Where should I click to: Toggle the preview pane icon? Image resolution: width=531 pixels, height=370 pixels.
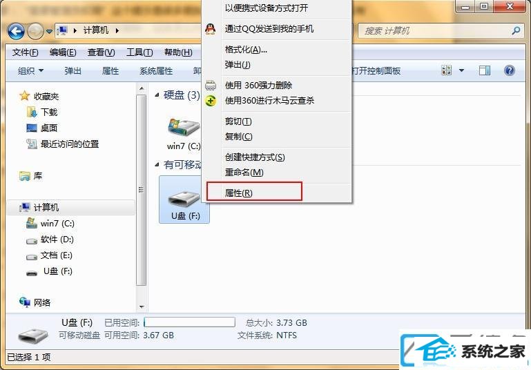click(x=485, y=70)
